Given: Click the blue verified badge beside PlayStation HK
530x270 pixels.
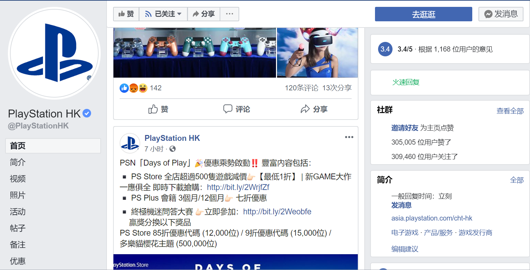Looking at the screenshot, I should (x=87, y=113).
